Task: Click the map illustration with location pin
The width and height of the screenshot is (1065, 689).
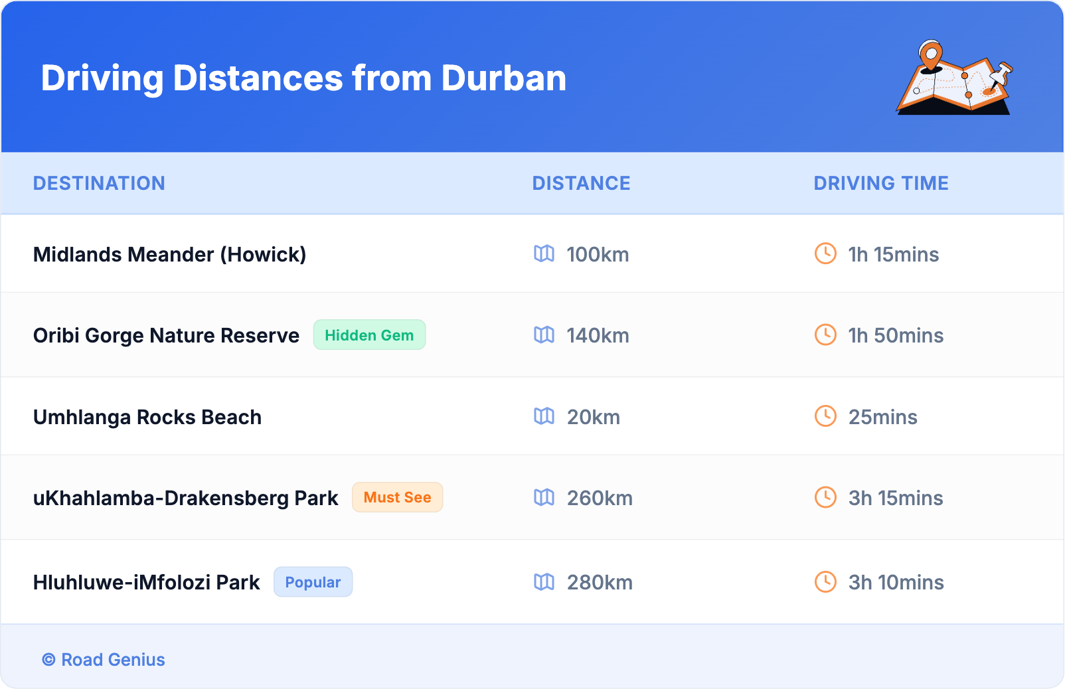Action: 954,78
